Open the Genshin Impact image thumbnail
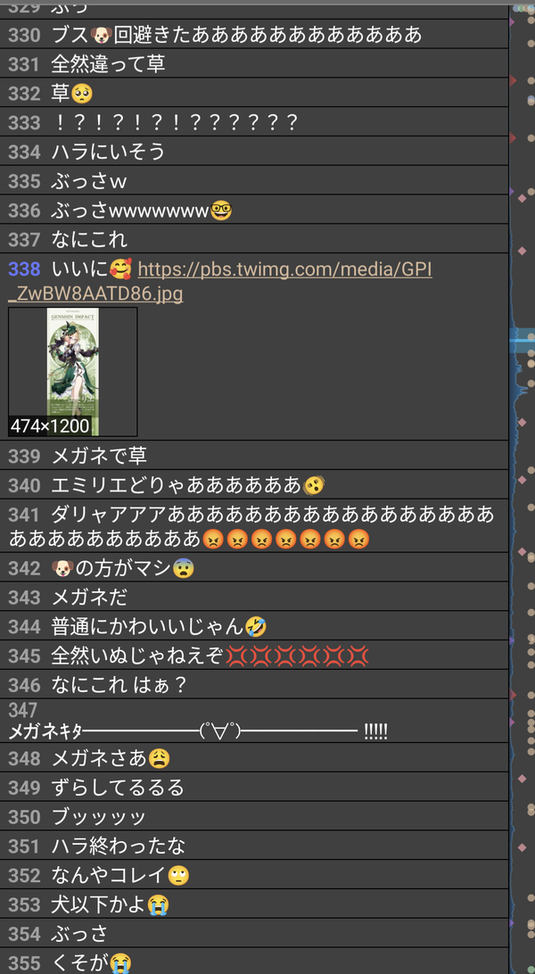535x974 pixels. [x=72, y=371]
